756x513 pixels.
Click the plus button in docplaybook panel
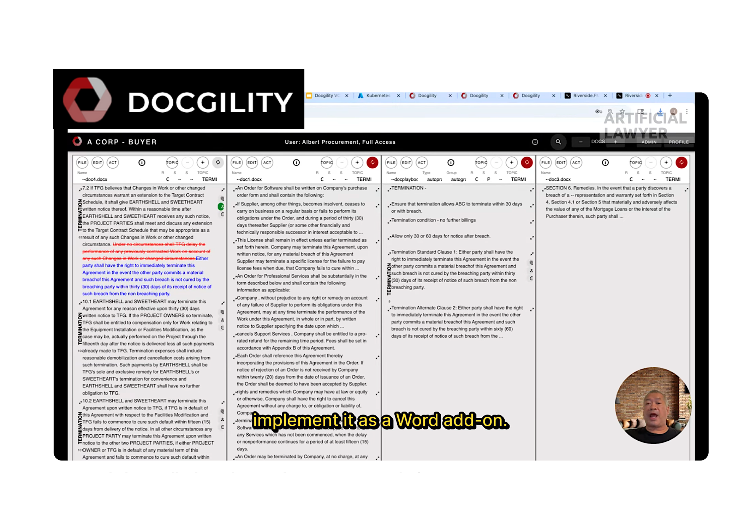(512, 162)
